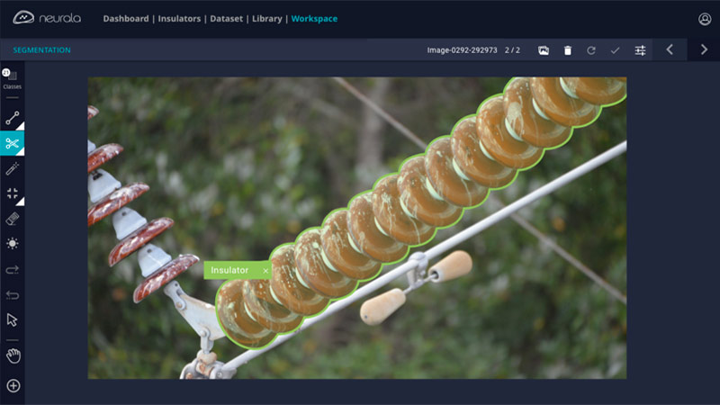The width and height of the screenshot is (720, 405).
Task: Go to the next image arrow
Action: (x=704, y=50)
